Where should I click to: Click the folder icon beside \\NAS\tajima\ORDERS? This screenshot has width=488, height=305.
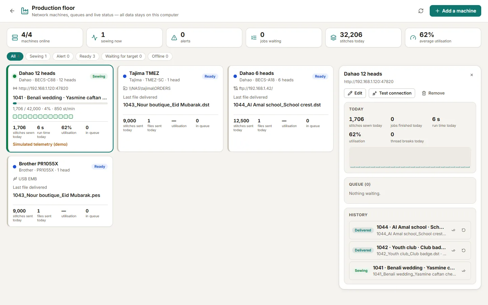[125, 88]
